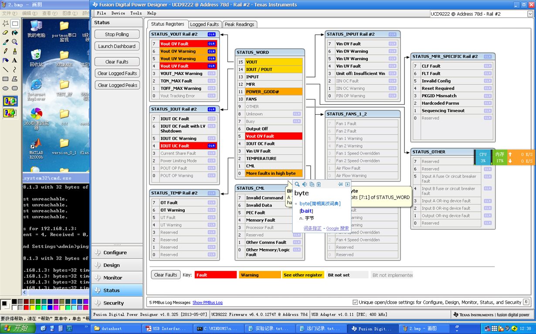The image size is (536, 334).
Task: Select the Airbrush tool in Paint
Action: click(6, 60)
